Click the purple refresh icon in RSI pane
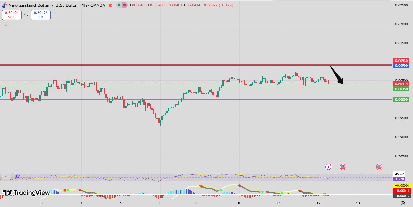This screenshot has width=413, height=207. [x=18, y=176]
